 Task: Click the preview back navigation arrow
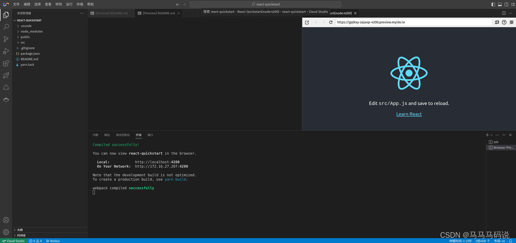tap(316, 23)
